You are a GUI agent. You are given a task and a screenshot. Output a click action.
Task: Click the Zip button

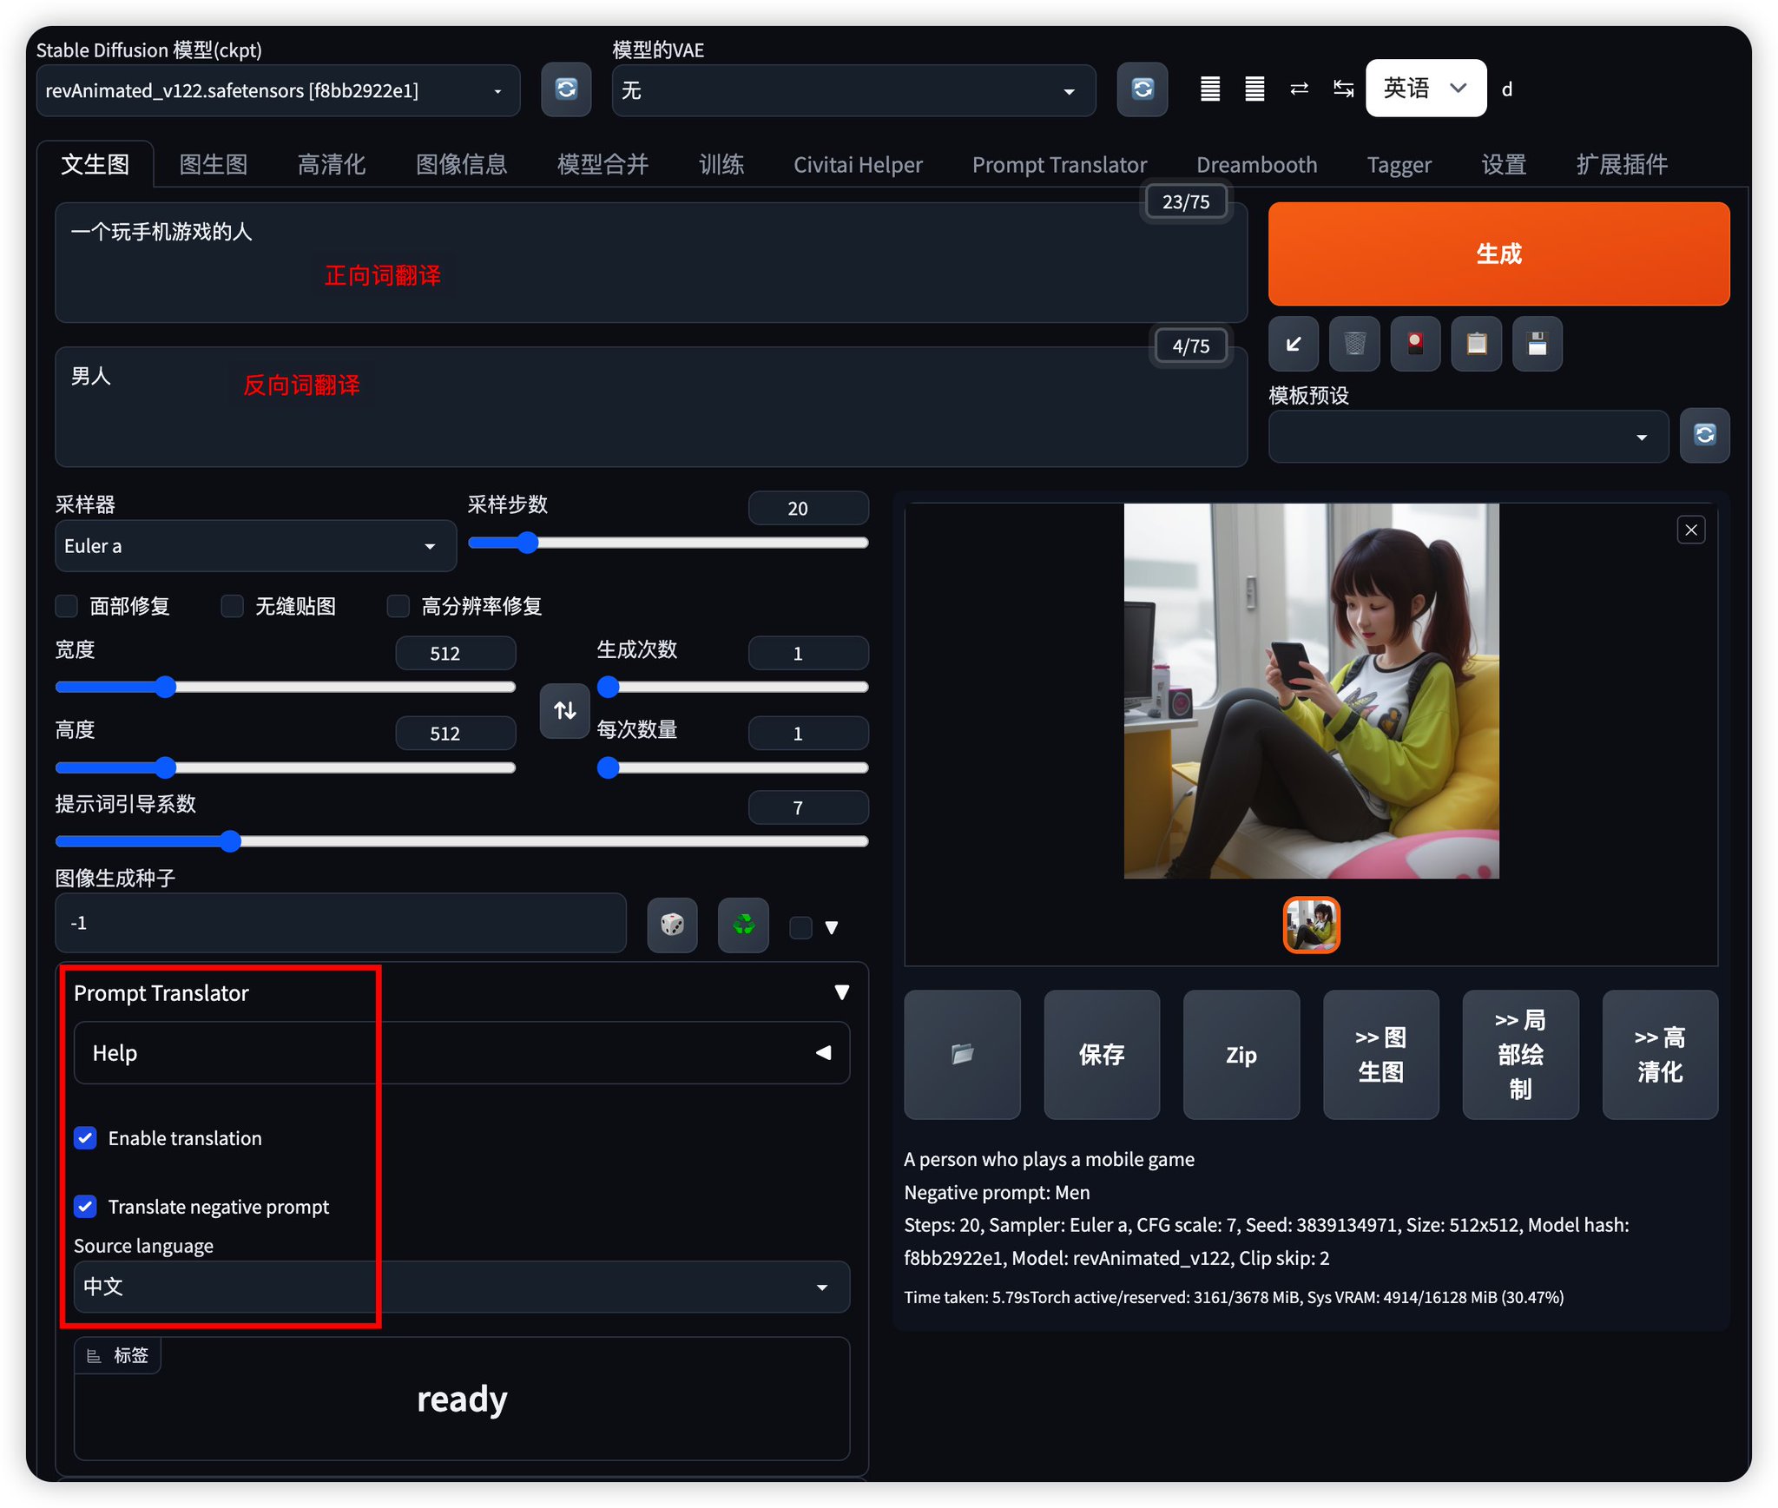pyautogui.click(x=1241, y=1055)
